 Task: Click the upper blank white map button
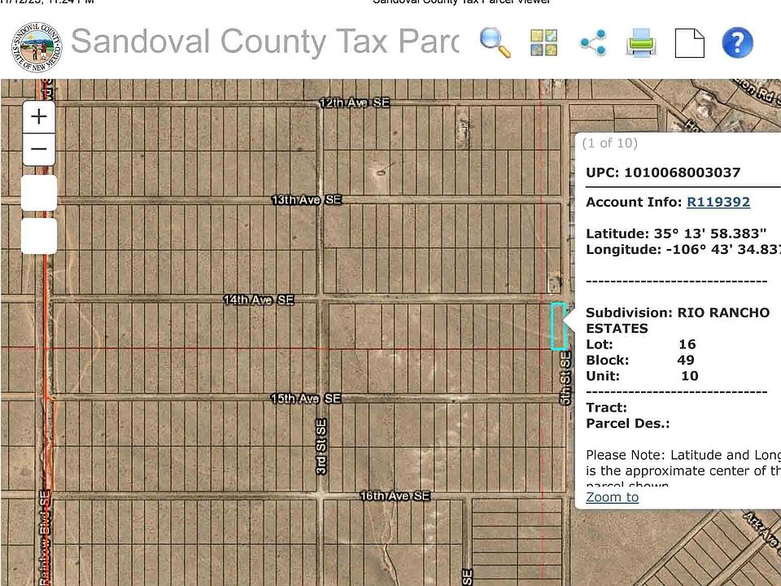39,193
